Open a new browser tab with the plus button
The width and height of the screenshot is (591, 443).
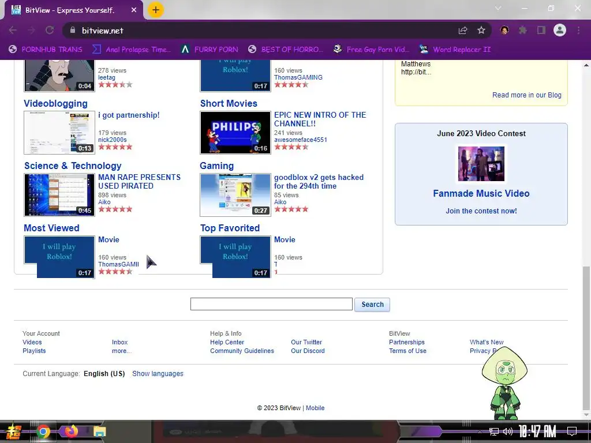[156, 10]
